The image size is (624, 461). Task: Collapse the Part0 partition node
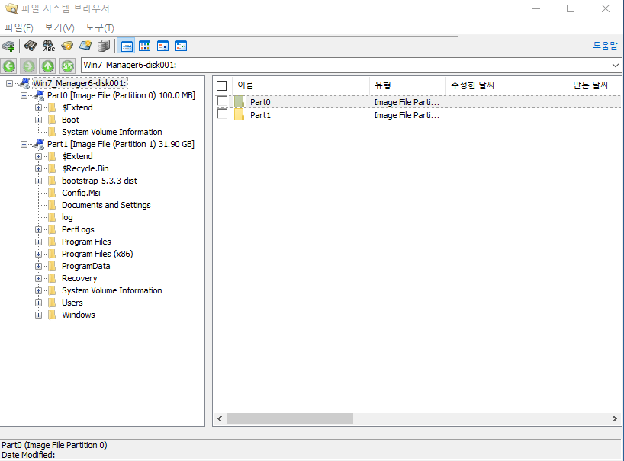click(24, 96)
